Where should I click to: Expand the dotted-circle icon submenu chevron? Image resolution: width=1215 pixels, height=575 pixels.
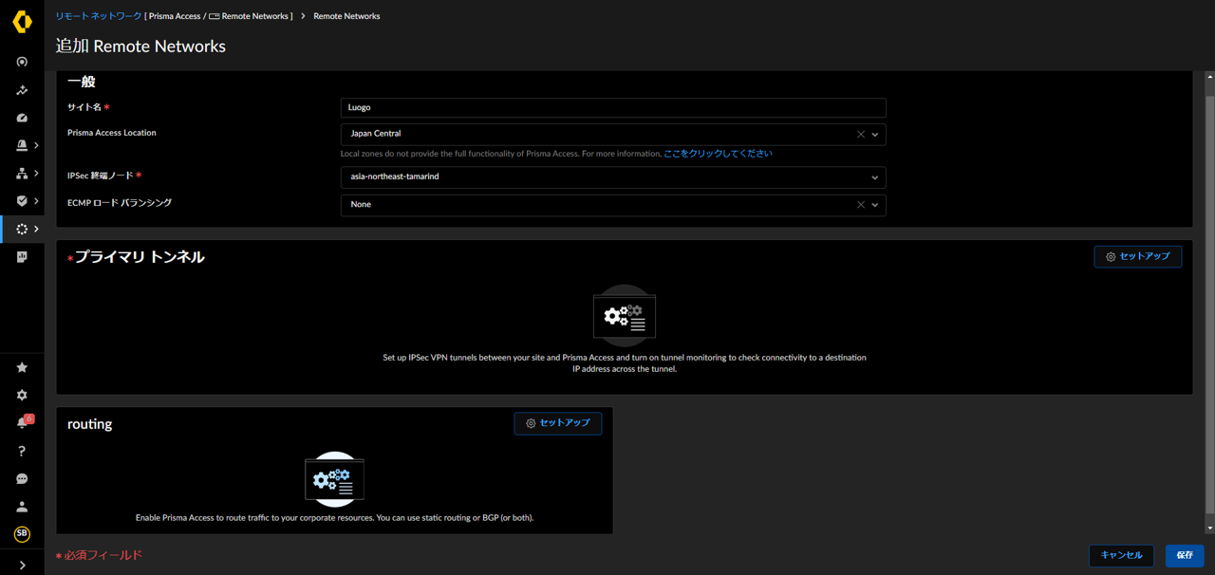pos(36,229)
